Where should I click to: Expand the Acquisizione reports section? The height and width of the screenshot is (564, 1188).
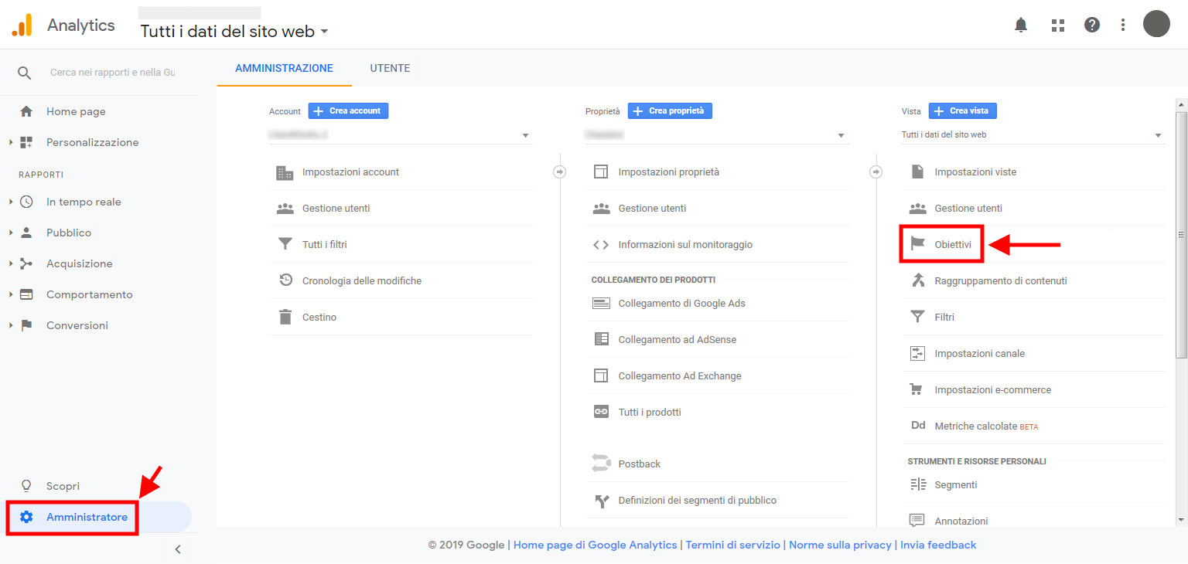(79, 263)
